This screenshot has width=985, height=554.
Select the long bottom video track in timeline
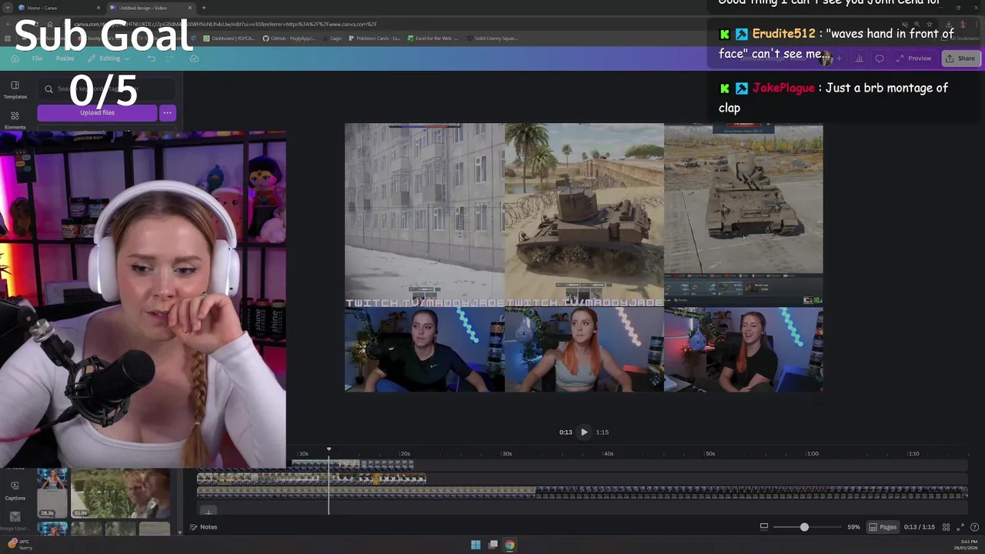tap(583, 492)
